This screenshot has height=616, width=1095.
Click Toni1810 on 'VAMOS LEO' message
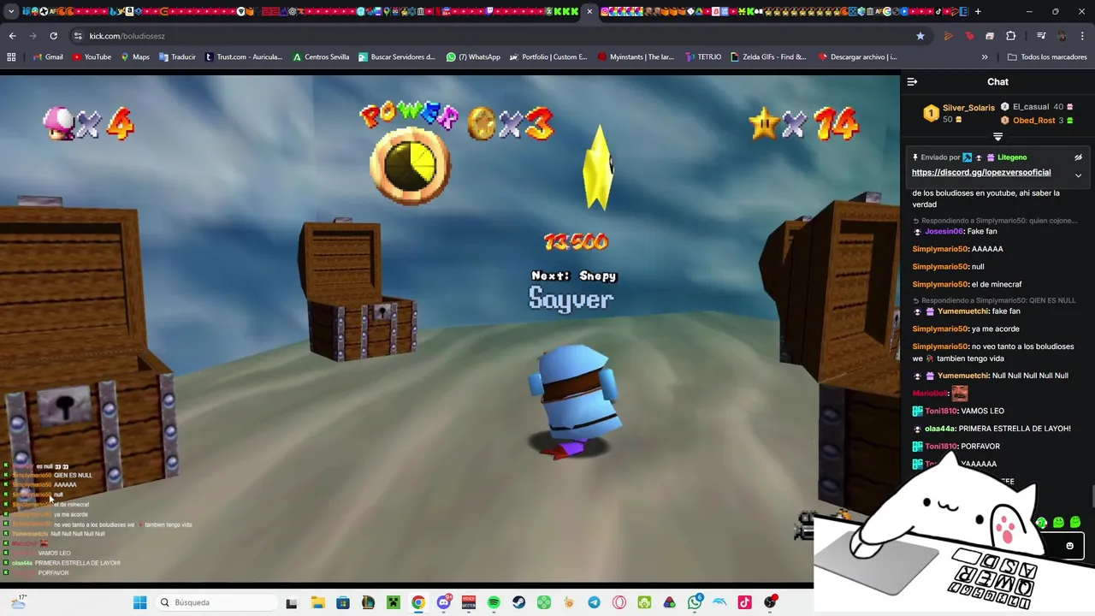point(940,412)
